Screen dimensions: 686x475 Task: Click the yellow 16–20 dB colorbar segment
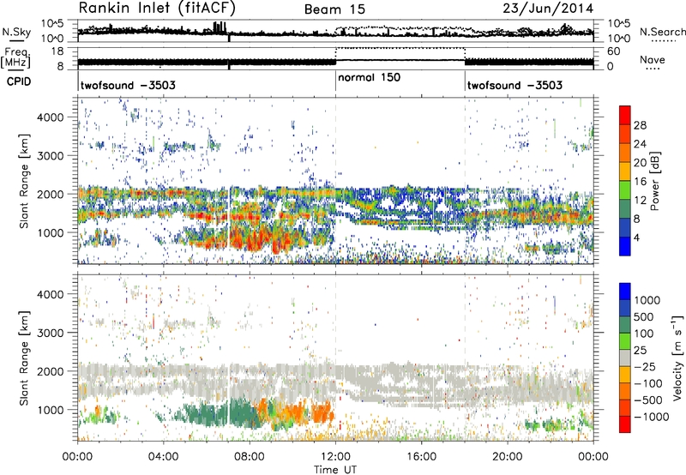click(x=625, y=171)
